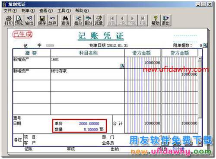
Task: Click the 数量 value 5.00000
Action: click(91, 130)
